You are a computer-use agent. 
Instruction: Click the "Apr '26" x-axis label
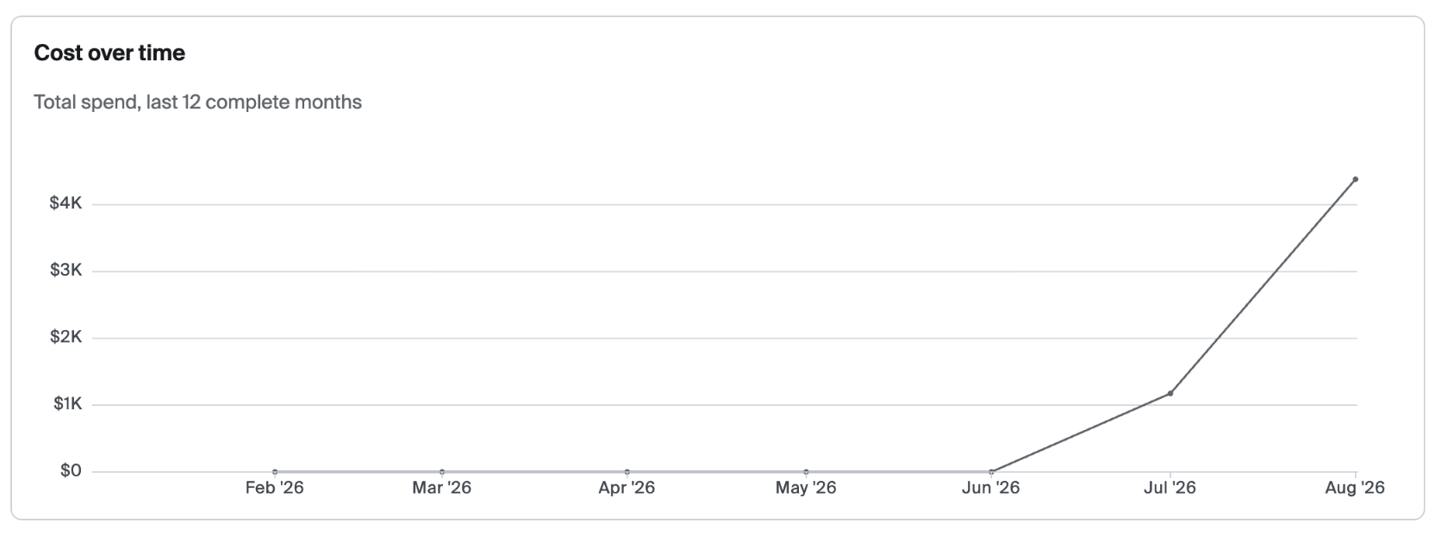click(x=627, y=488)
